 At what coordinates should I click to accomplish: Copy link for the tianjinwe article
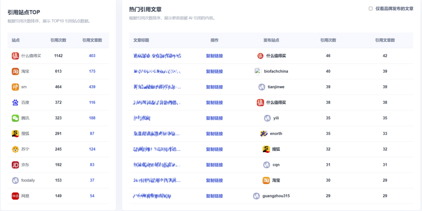214,87
